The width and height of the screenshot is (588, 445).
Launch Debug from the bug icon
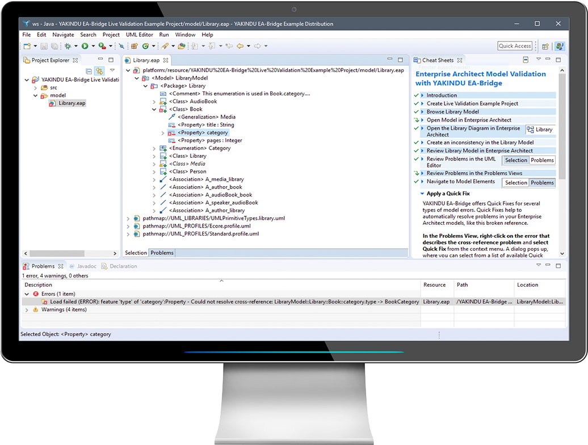click(x=68, y=46)
